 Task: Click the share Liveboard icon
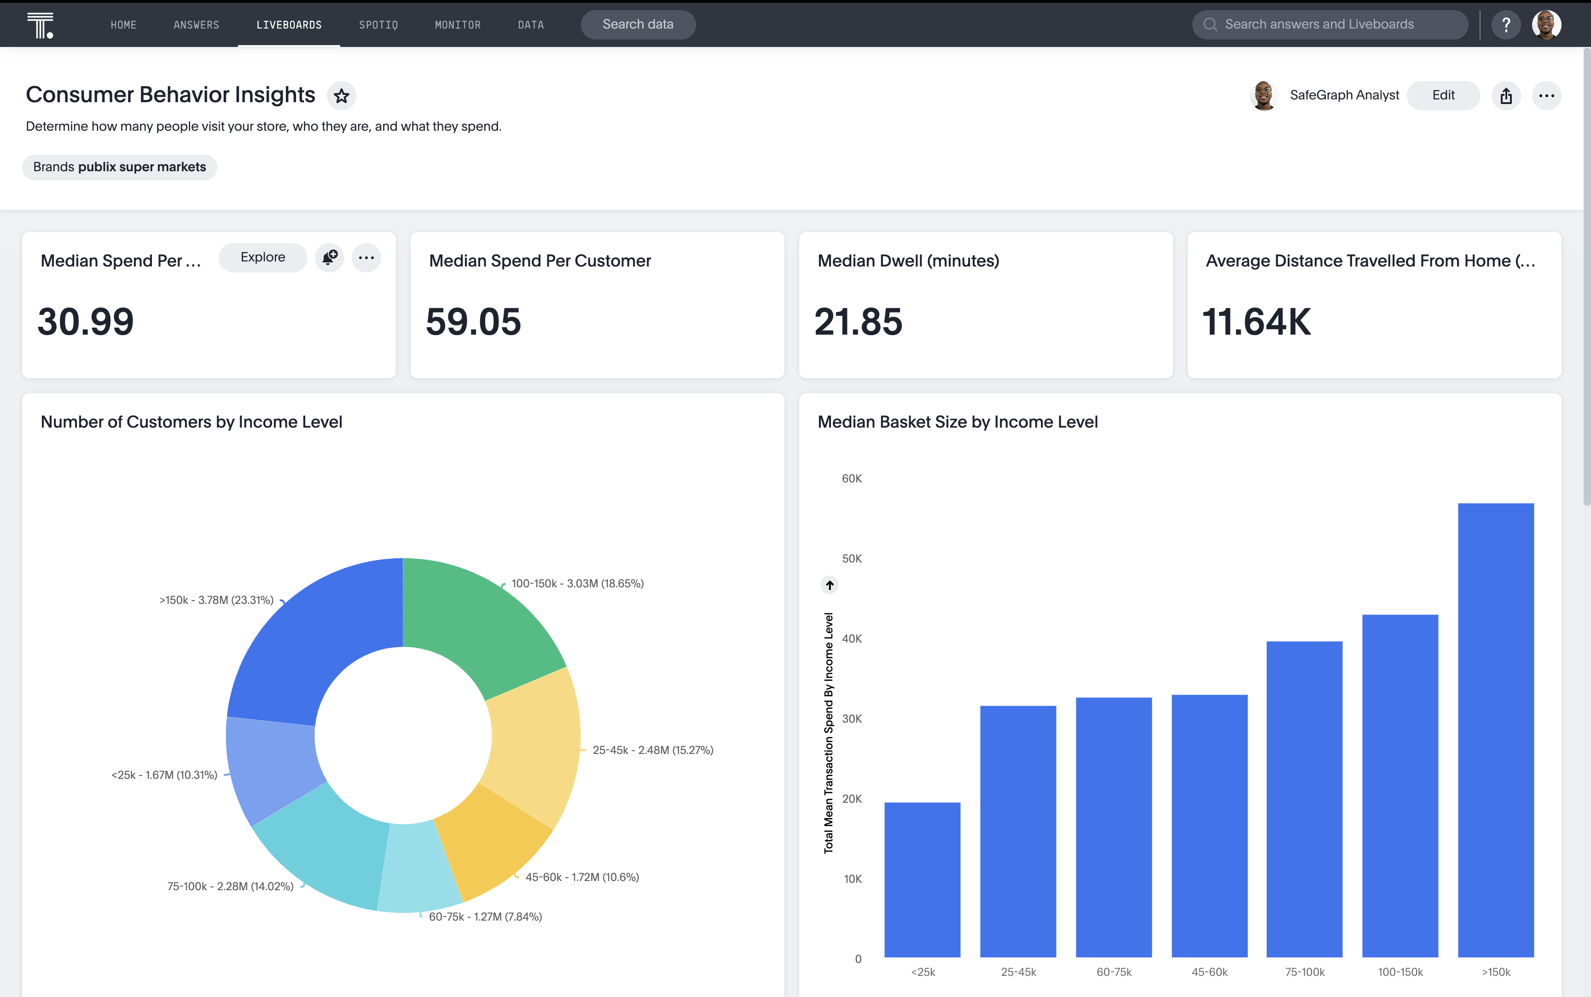(x=1506, y=96)
